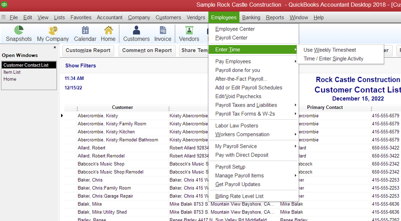Select row Abercrombie, Kristy:Kitchen

[106, 132]
